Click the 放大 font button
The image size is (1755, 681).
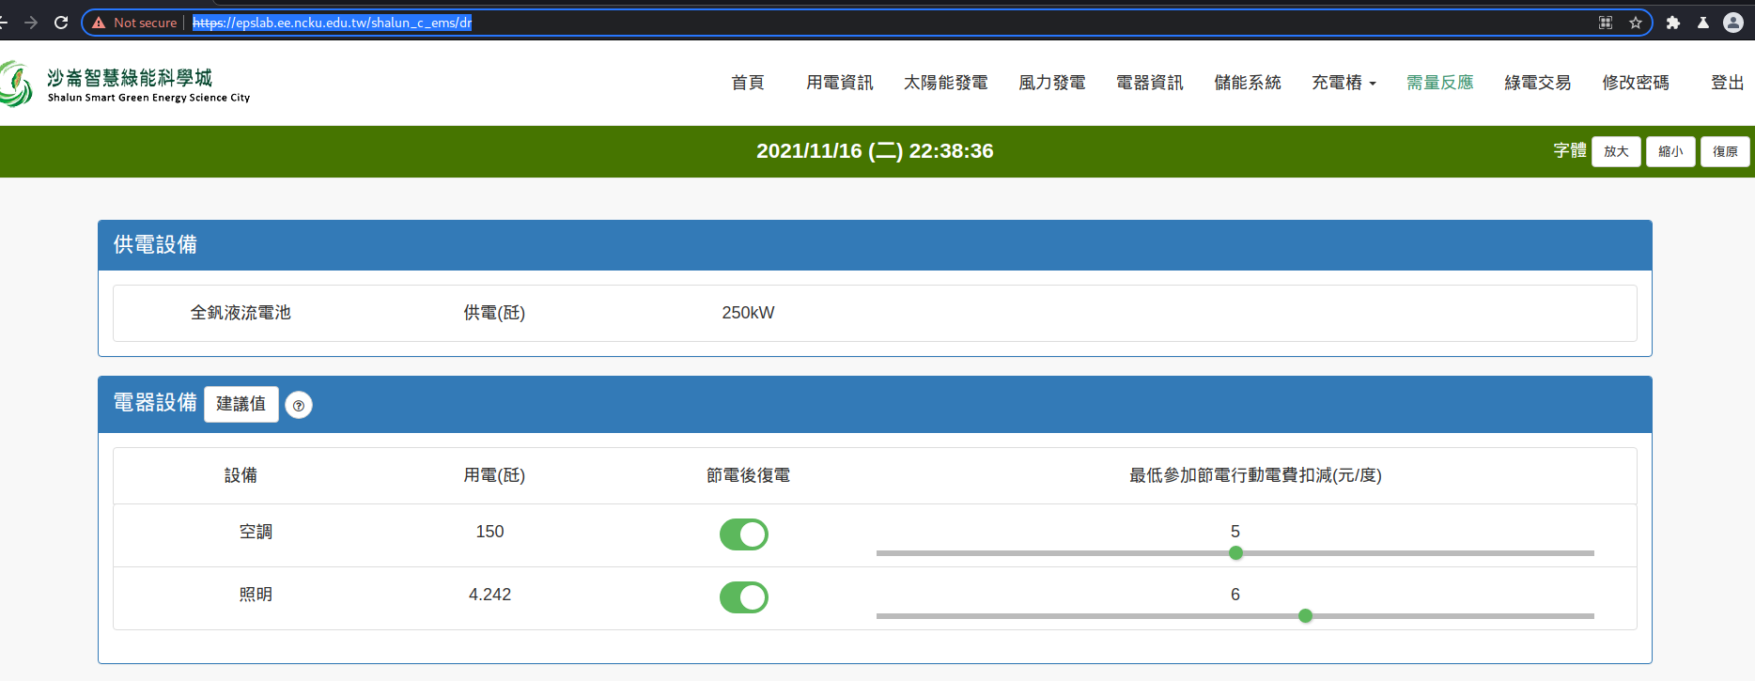tap(1616, 151)
